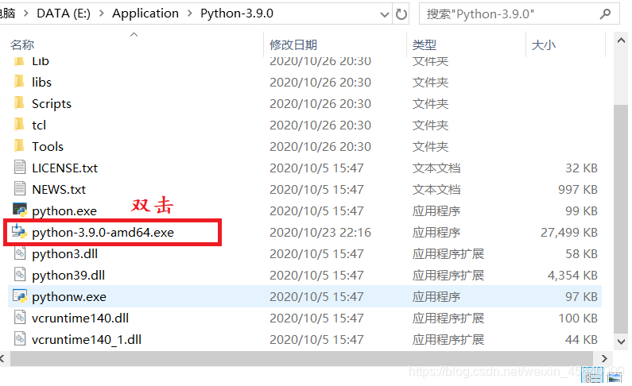The width and height of the screenshot is (632, 386).
Task: Click the vcruntime140_1.dll file icon
Action: pos(20,339)
